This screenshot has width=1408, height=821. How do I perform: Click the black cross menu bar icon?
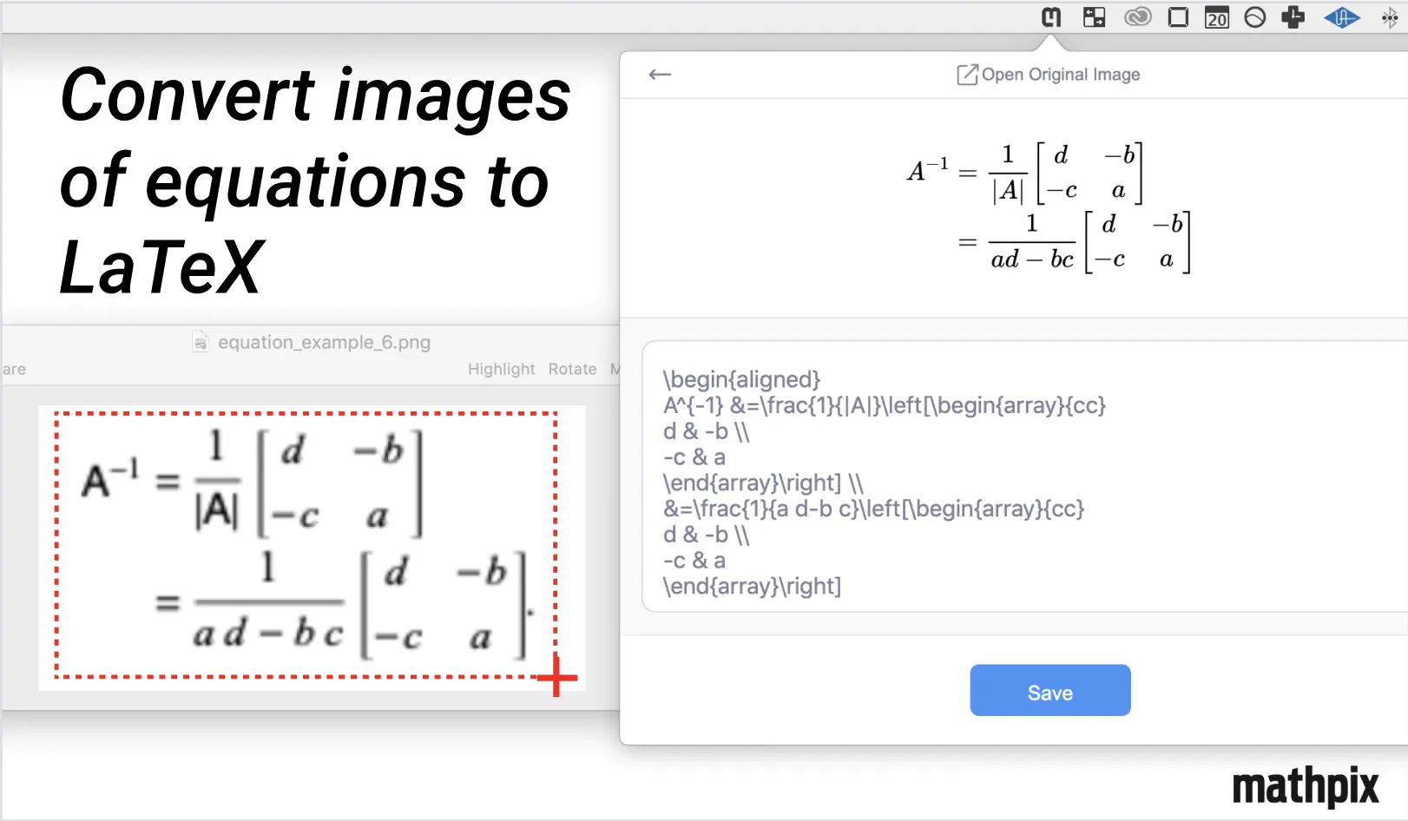click(x=1293, y=16)
